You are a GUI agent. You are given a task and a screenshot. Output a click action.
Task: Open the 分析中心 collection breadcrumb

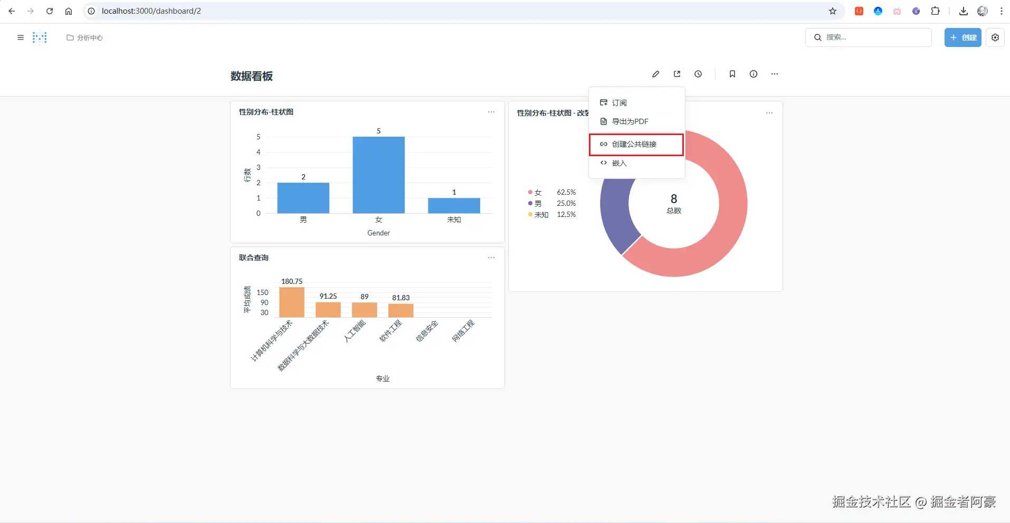pyautogui.click(x=84, y=37)
